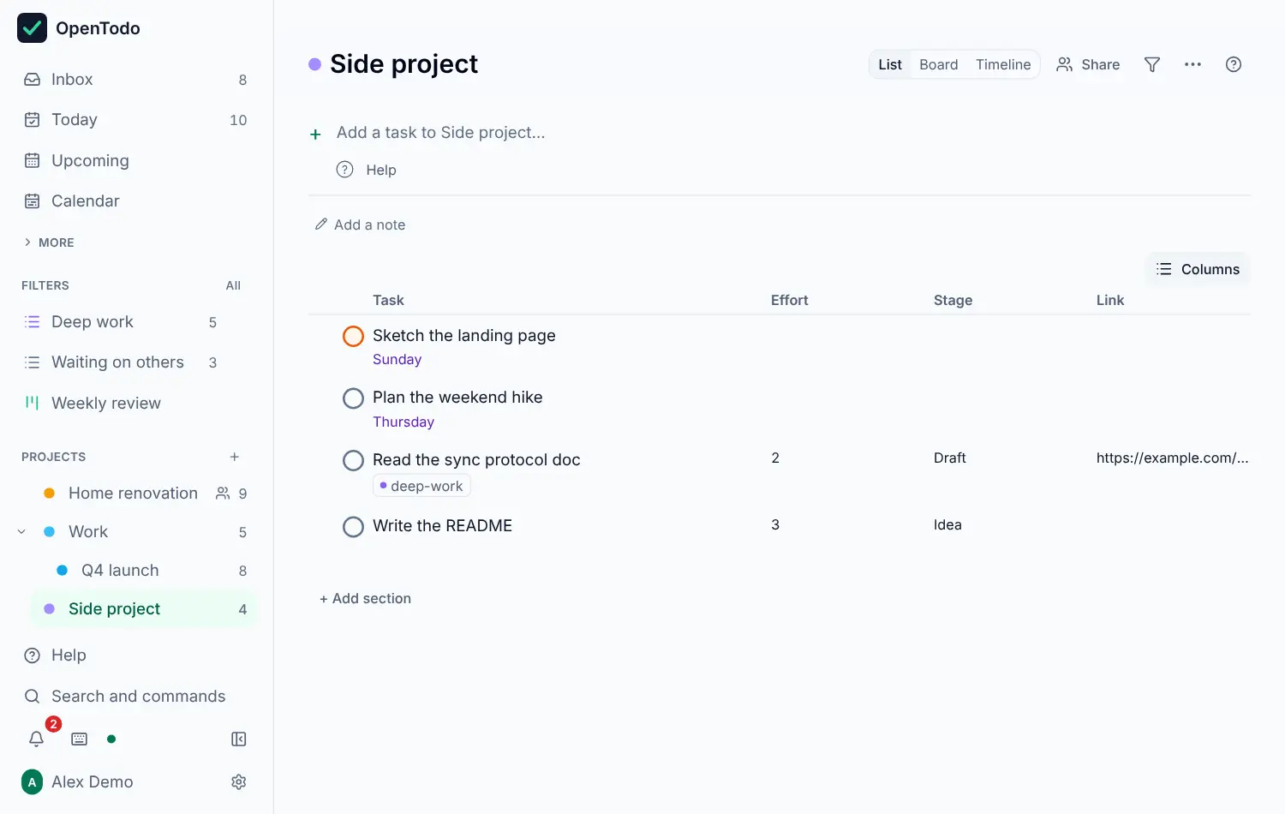Tick the Write the README checkbox

(x=353, y=526)
